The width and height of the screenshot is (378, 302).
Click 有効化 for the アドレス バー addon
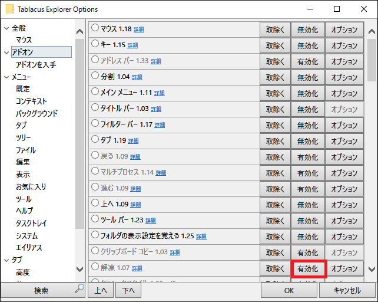click(x=307, y=61)
